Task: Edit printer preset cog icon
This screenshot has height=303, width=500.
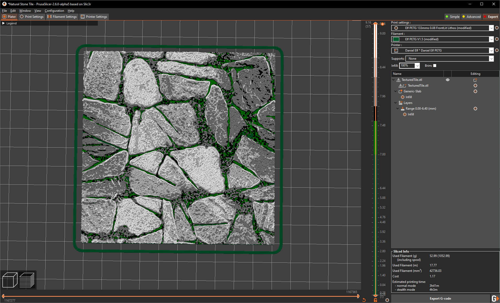Action: pyautogui.click(x=497, y=50)
